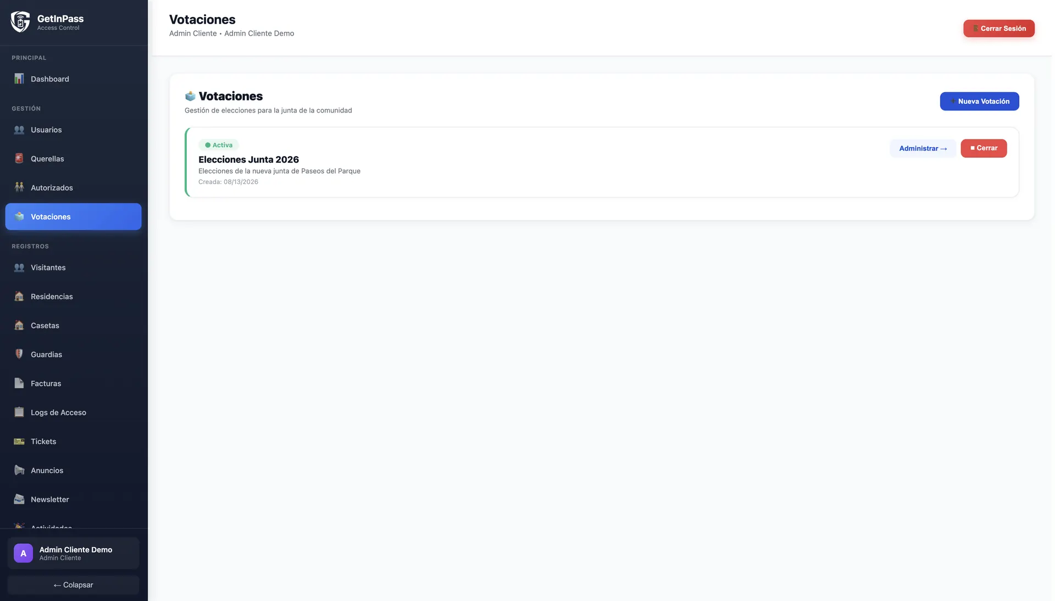This screenshot has width=1055, height=601.
Task: Close the Elecciones Junta 2026 vote
Action: pyautogui.click(x=984, y=148)
